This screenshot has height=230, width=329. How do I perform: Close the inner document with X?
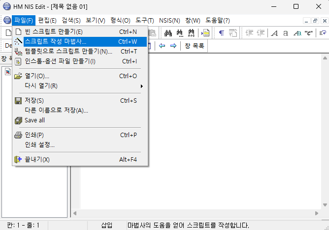pyautogui.click(x=325, y=21)
